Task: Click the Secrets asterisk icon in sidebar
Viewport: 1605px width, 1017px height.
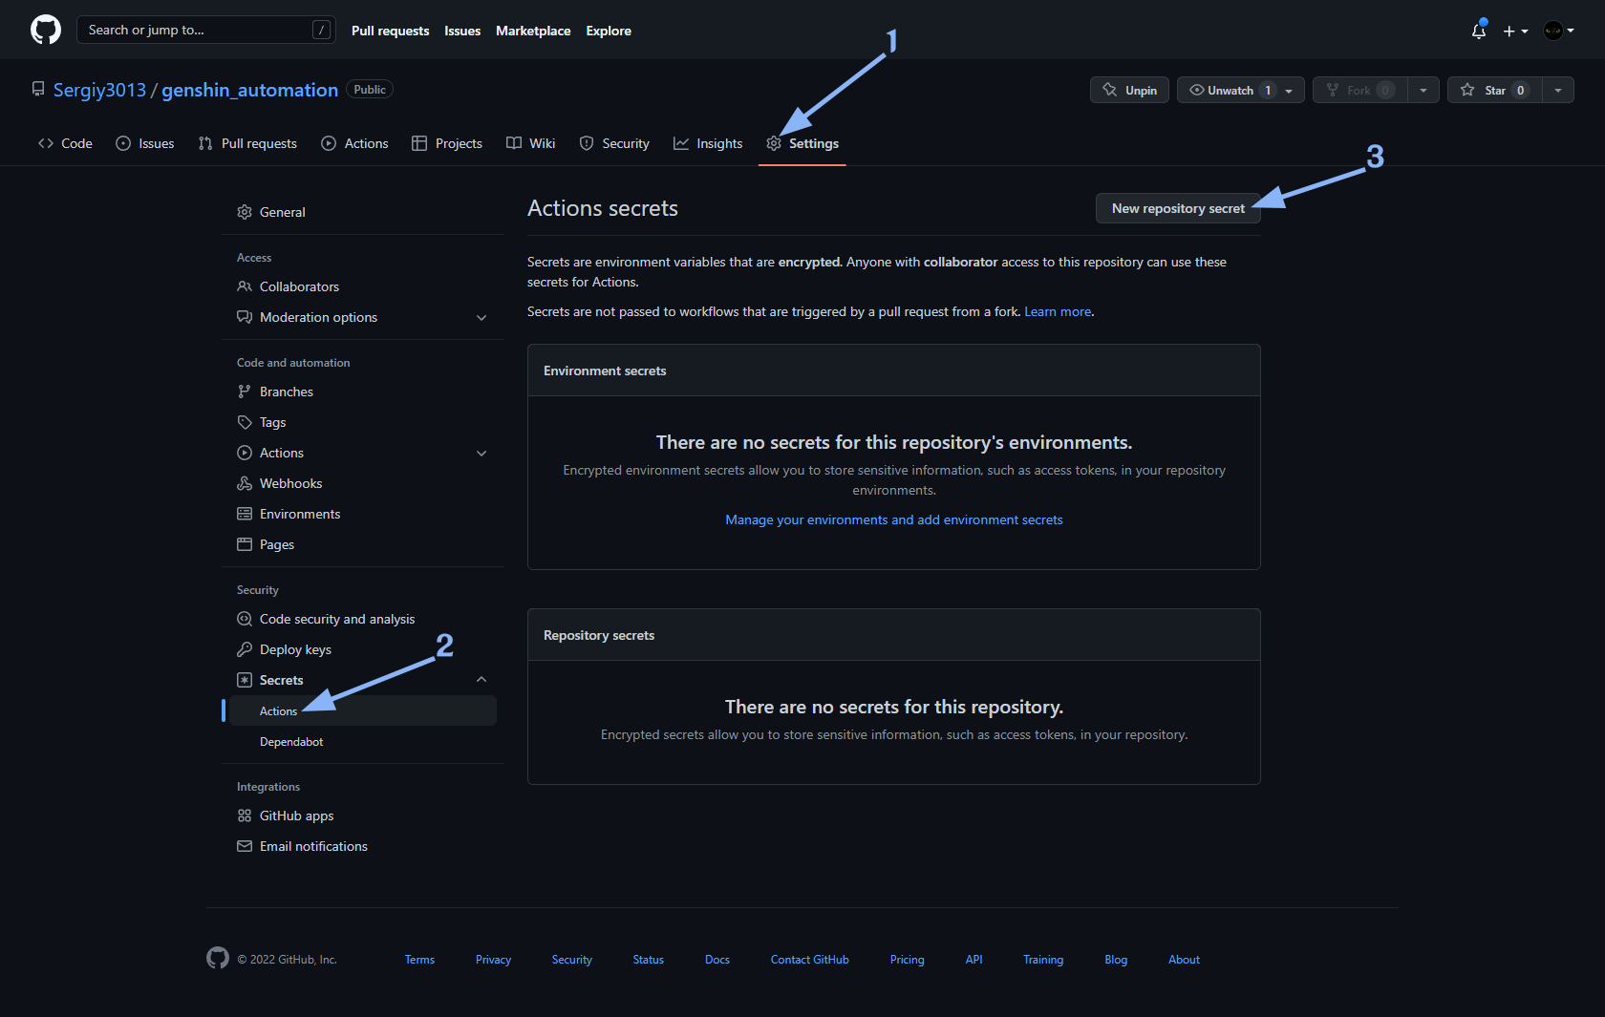Action: click(245, 680)
